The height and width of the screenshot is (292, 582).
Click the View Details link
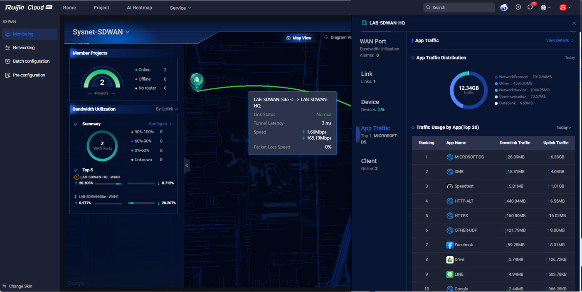click(560, 40)
